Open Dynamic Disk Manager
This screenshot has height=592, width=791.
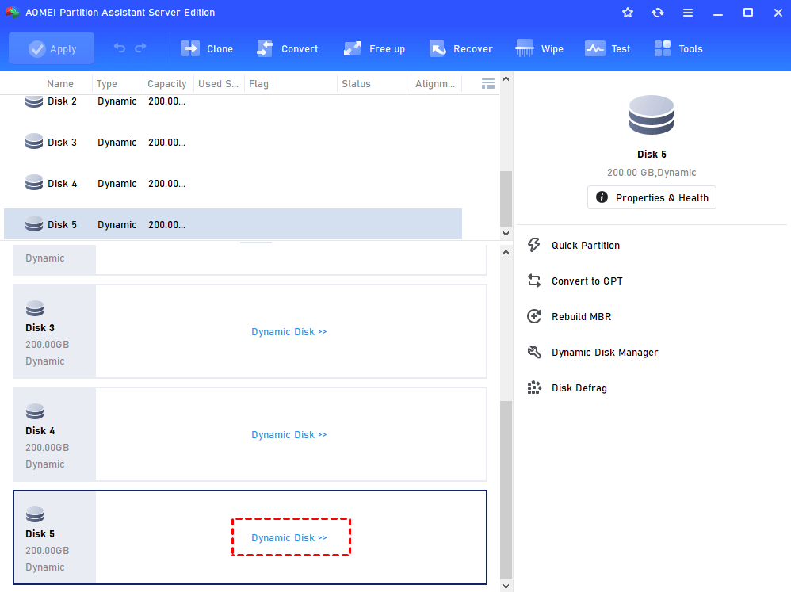(x=605, y=353)
